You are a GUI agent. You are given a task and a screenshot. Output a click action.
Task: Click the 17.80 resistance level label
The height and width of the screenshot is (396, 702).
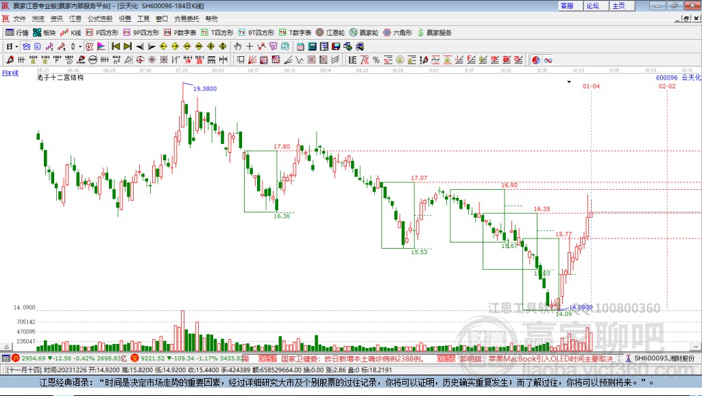(282, 147)
